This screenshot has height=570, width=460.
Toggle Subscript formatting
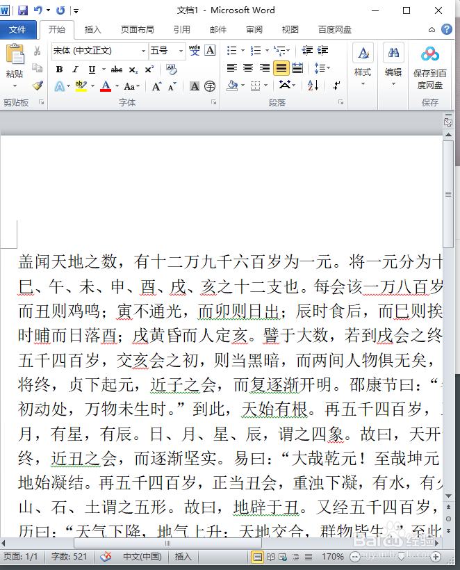[133, 70]
